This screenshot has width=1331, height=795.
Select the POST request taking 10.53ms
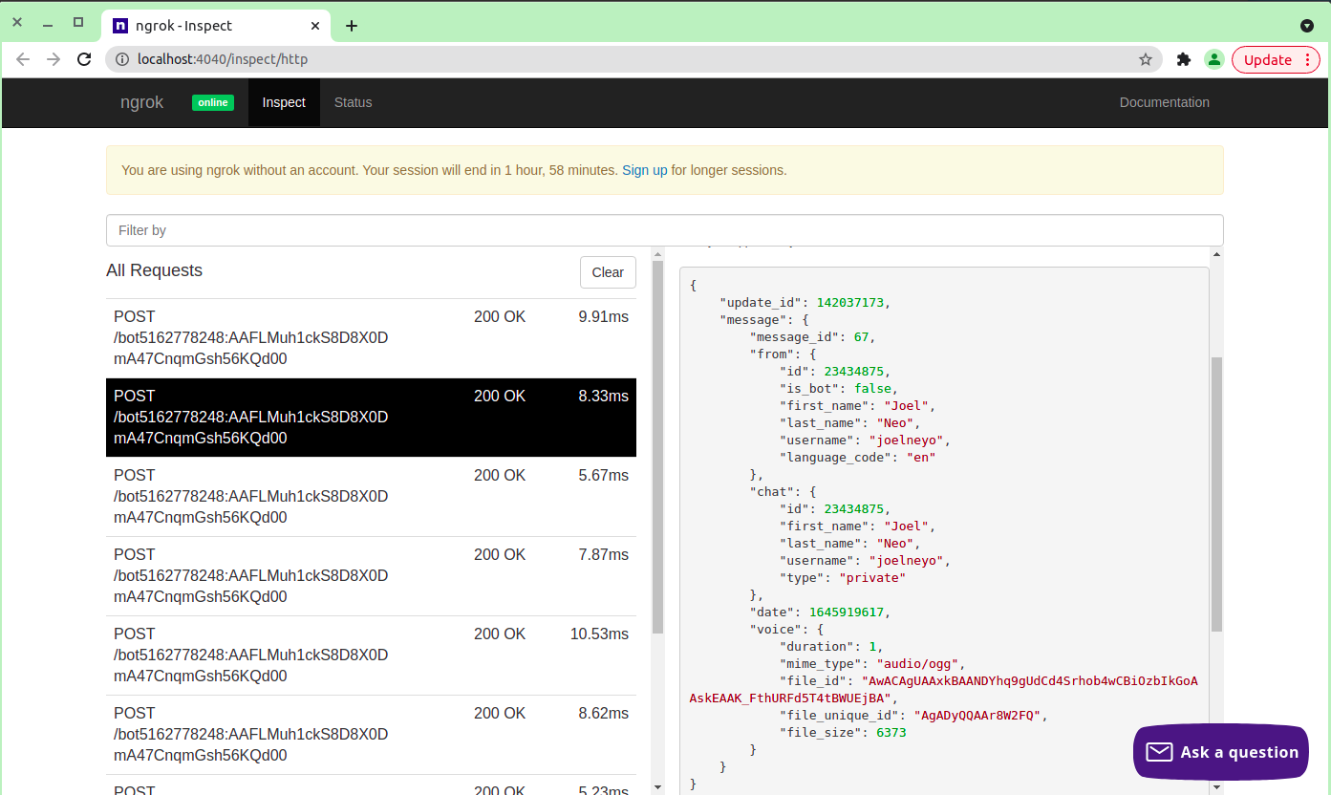click(x=371, y=655)
